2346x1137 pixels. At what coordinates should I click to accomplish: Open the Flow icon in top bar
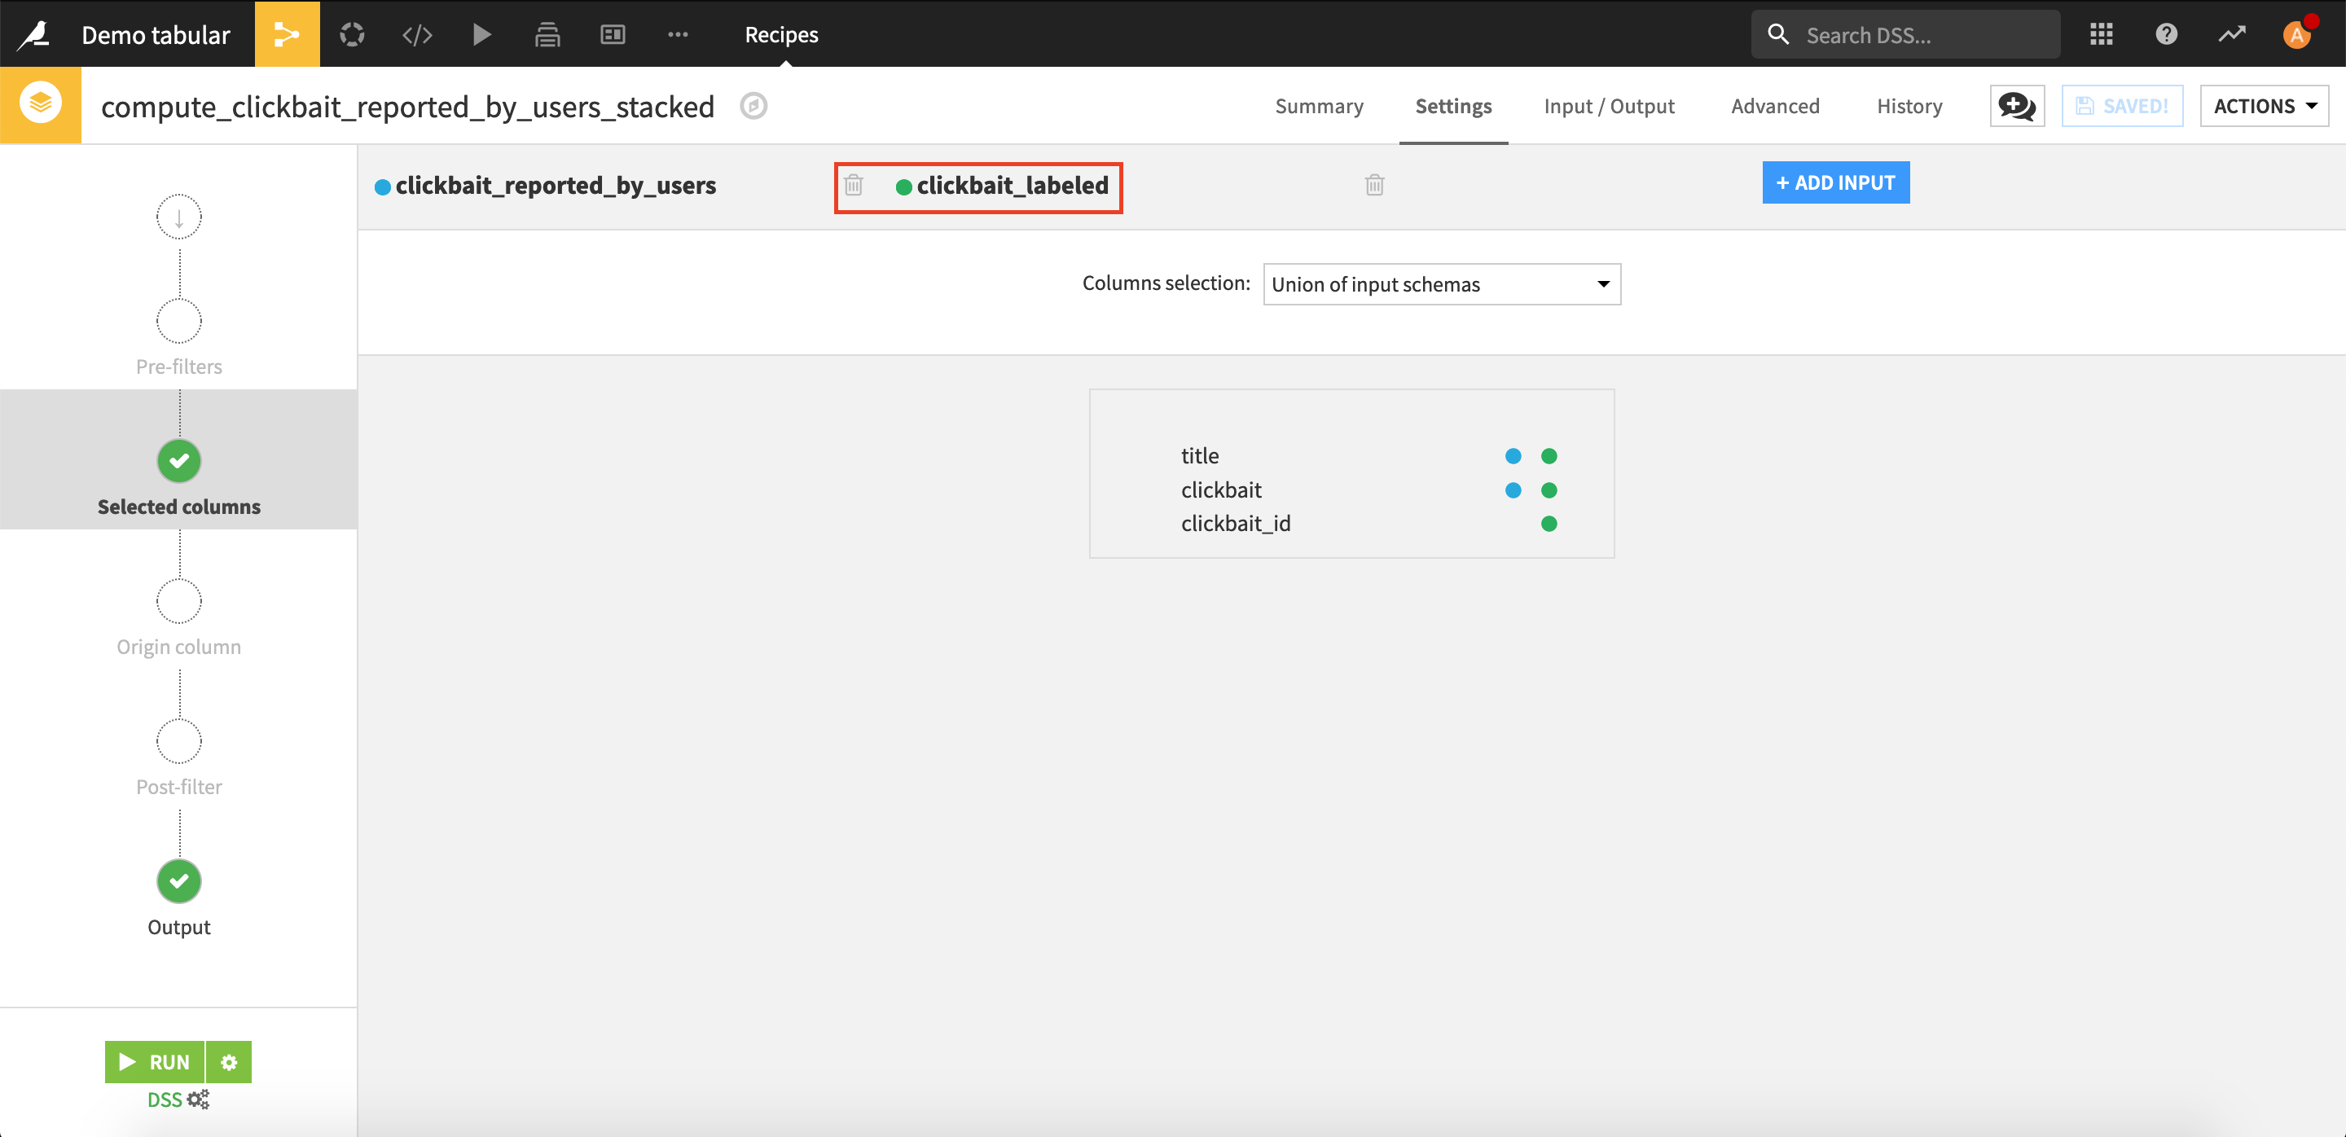287,34
